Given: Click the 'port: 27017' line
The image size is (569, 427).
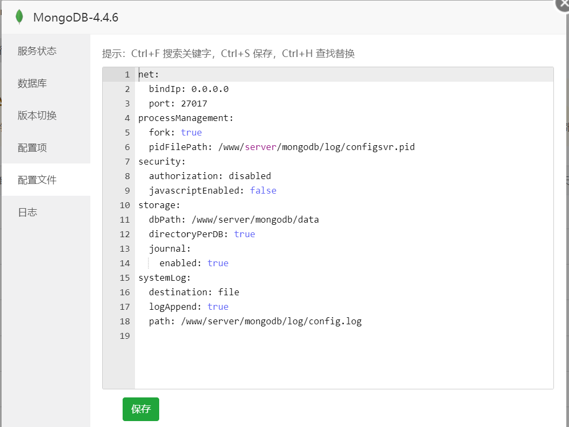Looking at the screenshot, I should 178,103.
